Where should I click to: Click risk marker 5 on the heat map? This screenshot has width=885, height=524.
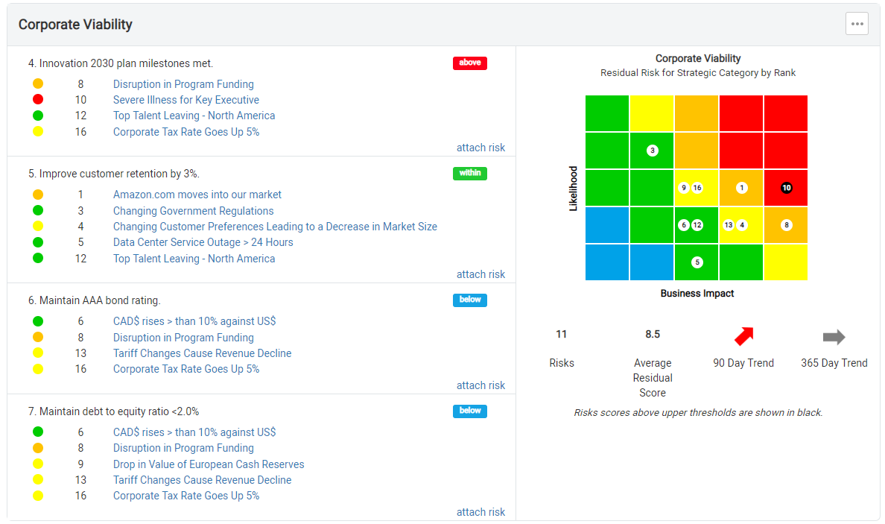(697, 262)
